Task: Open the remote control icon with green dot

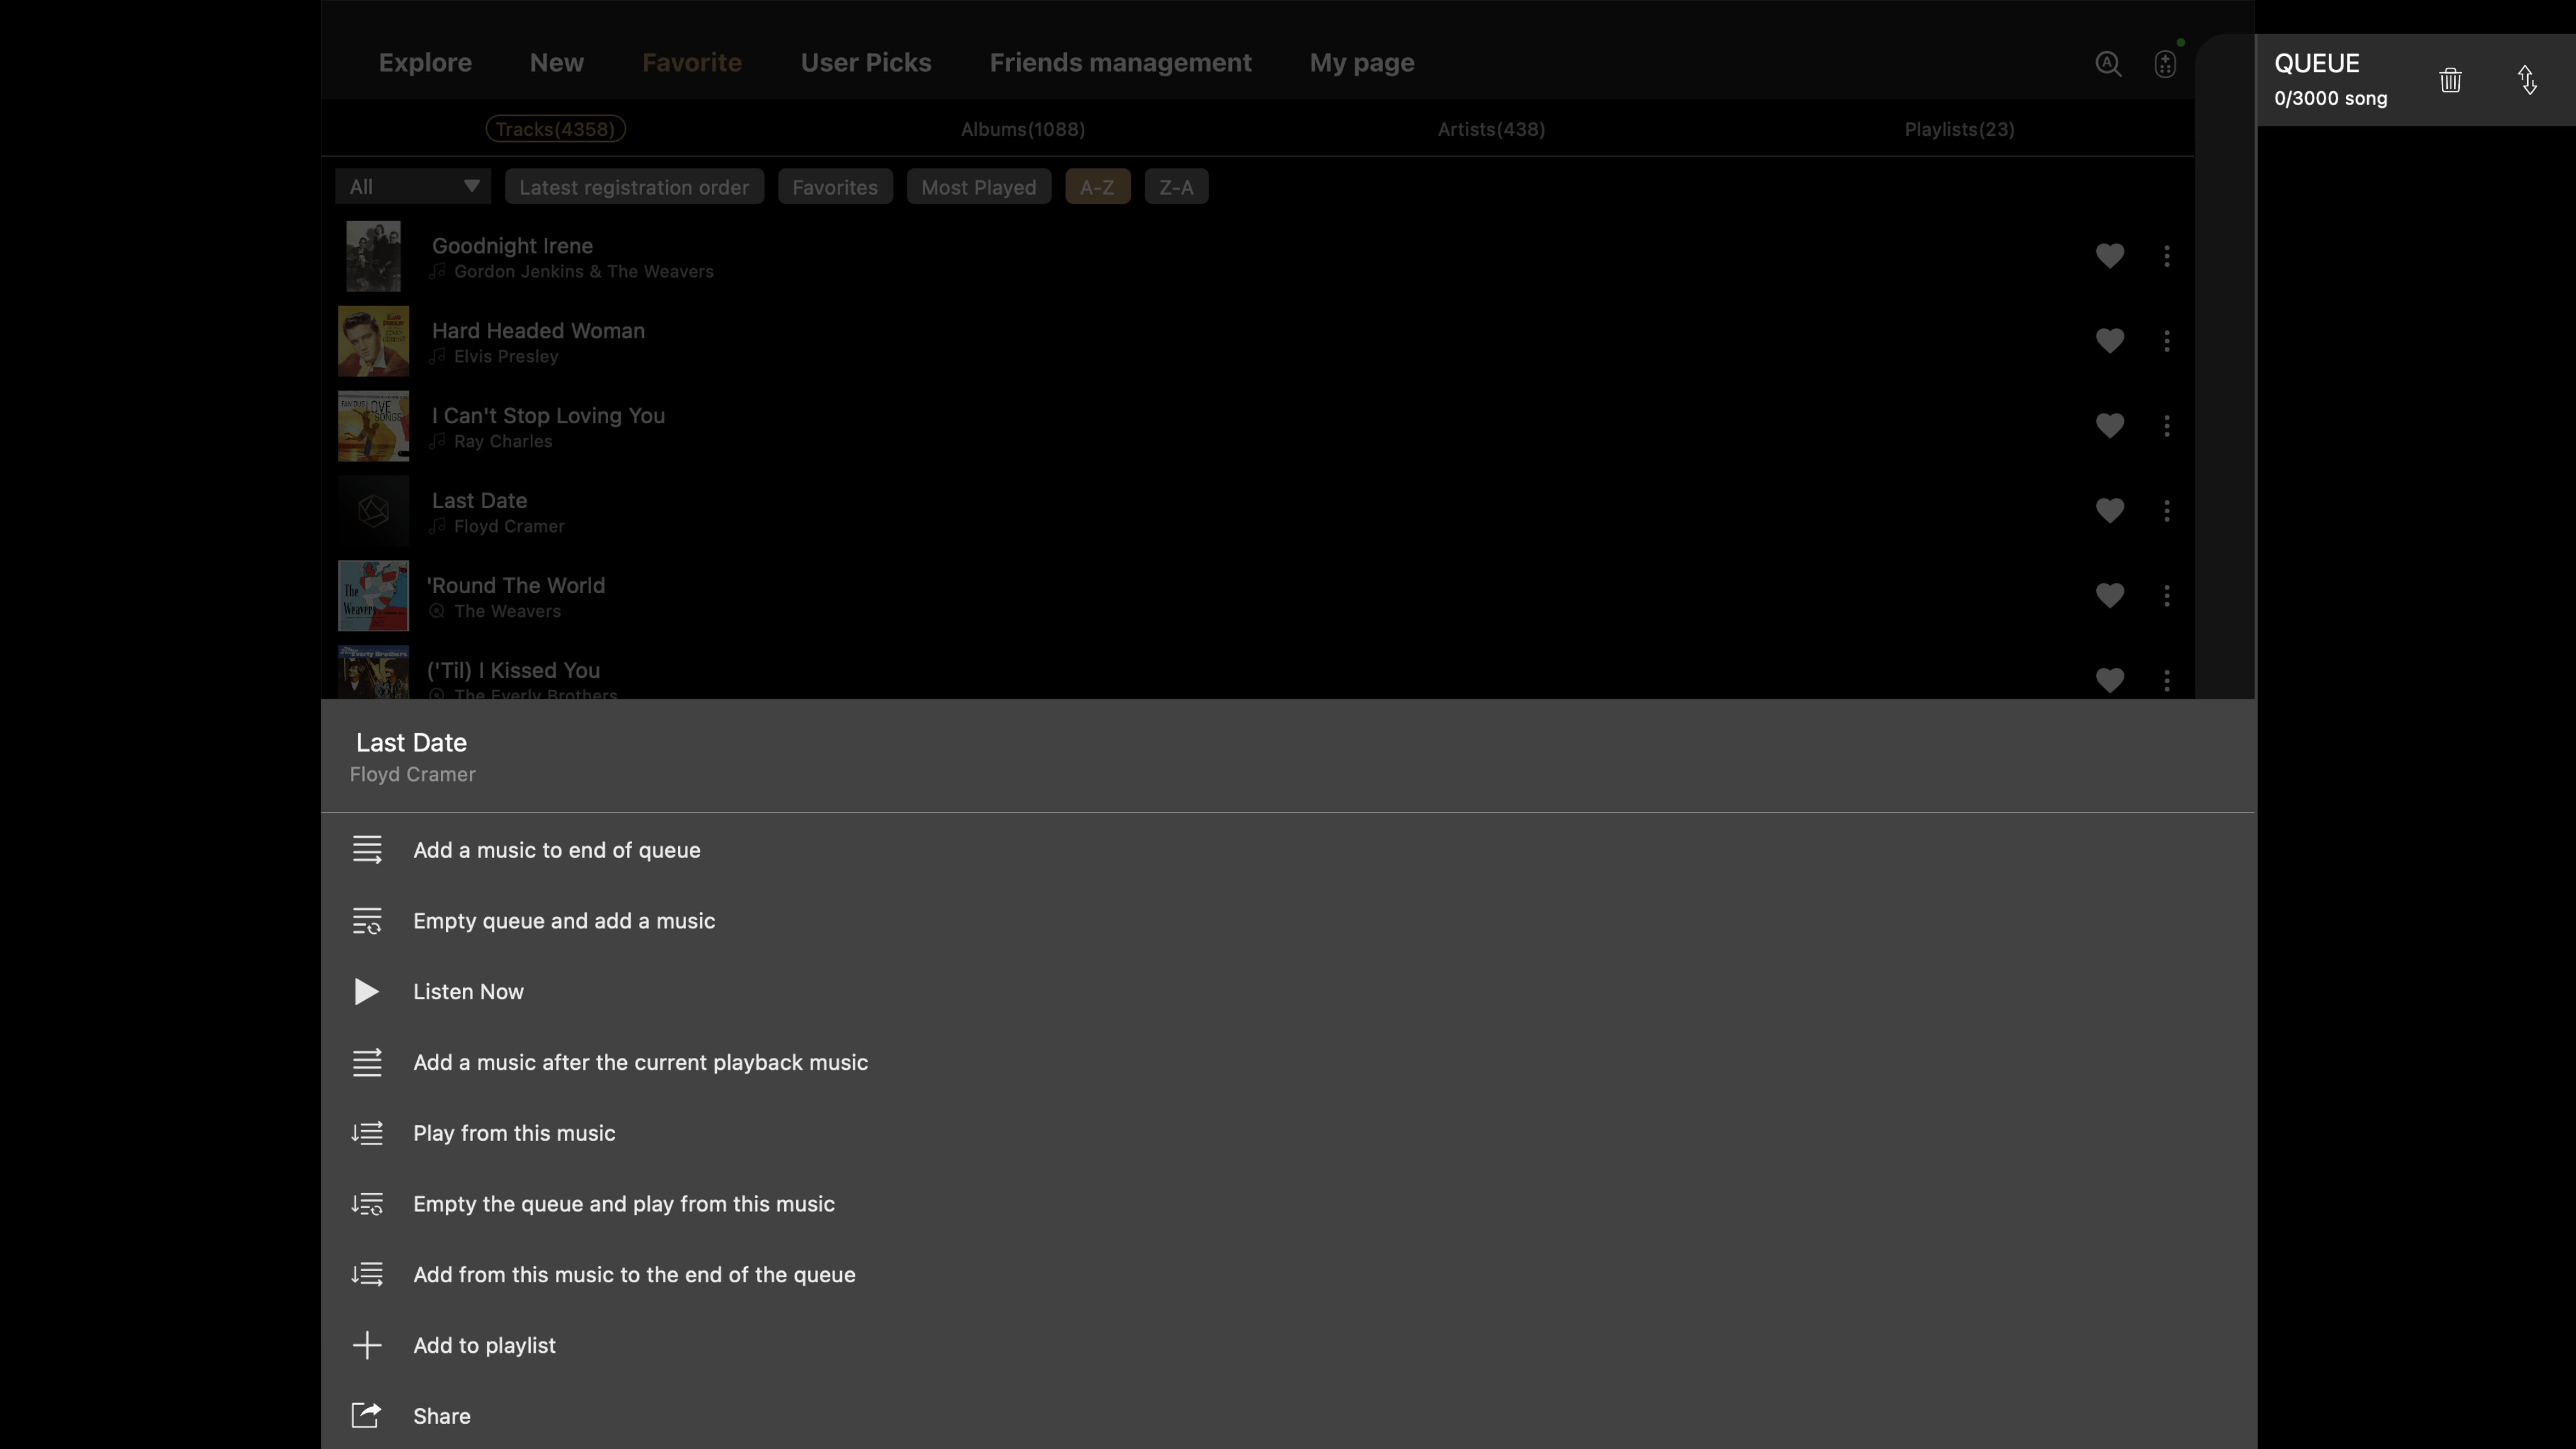Action: tap(2165, 64)
